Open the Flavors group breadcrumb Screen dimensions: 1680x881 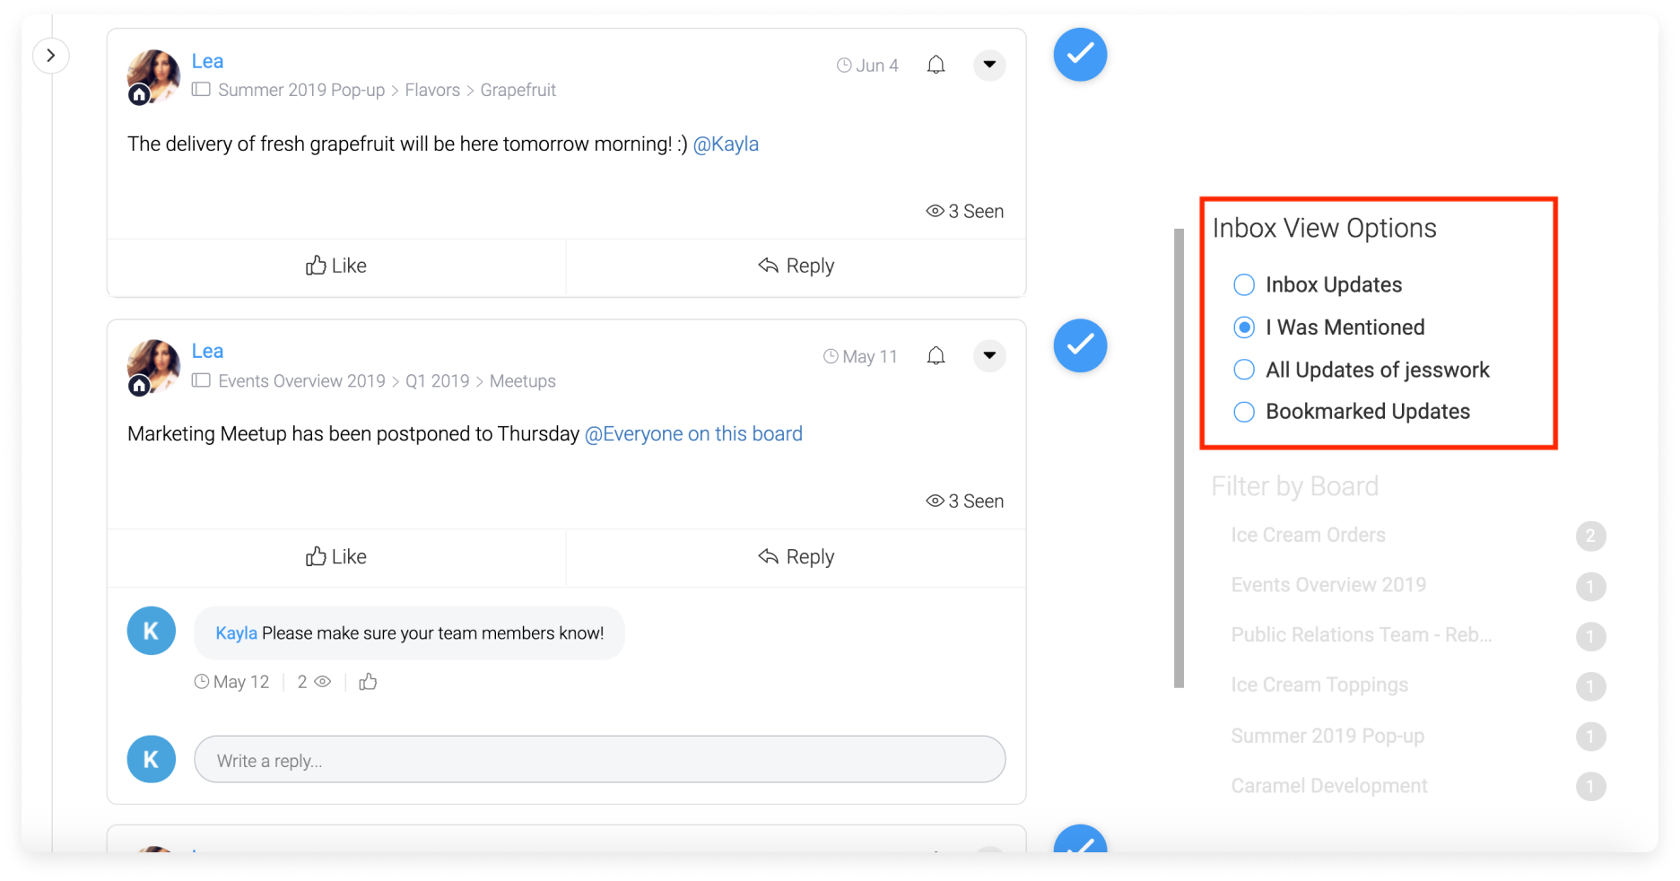point(432,90)
